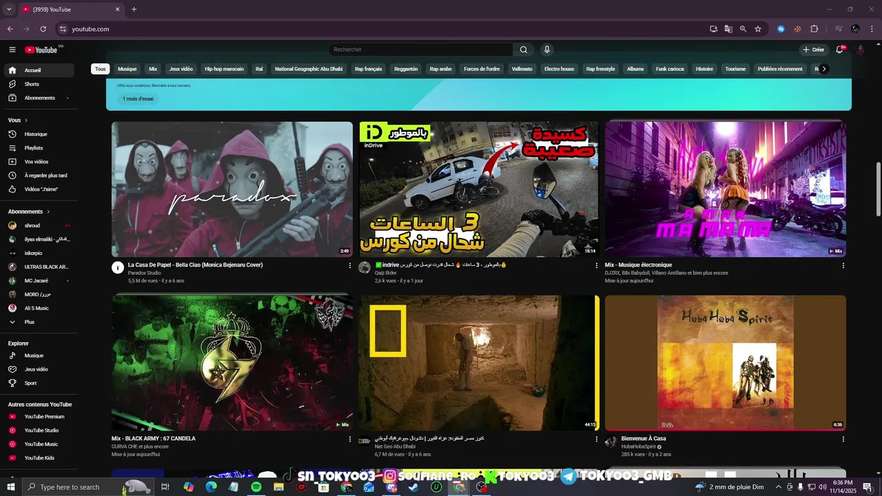Open Musique under Explorer

tap(40, 355)
